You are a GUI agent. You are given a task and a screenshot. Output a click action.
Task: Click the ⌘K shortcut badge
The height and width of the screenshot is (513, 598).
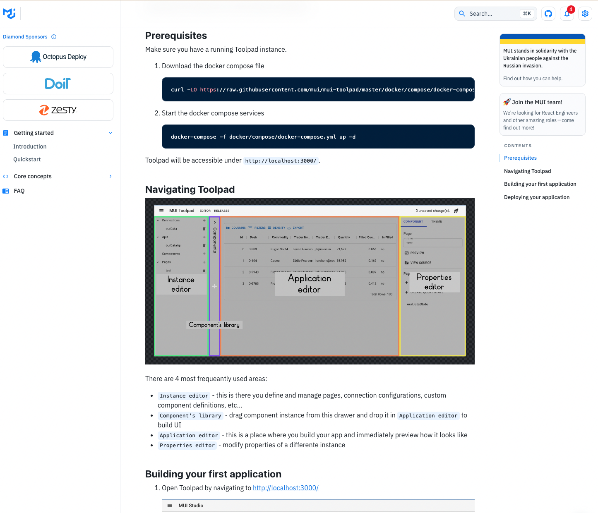click(527, 14)
